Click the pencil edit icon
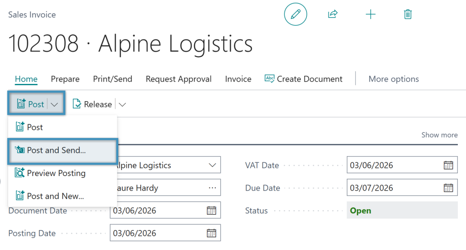 [x=295, y=14]
